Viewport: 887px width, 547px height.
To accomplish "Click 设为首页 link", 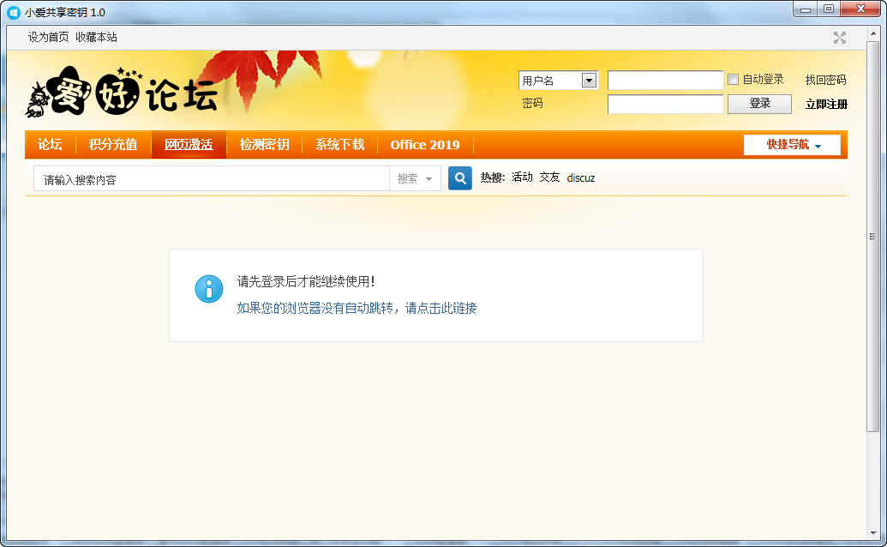I will click(49, 38).
